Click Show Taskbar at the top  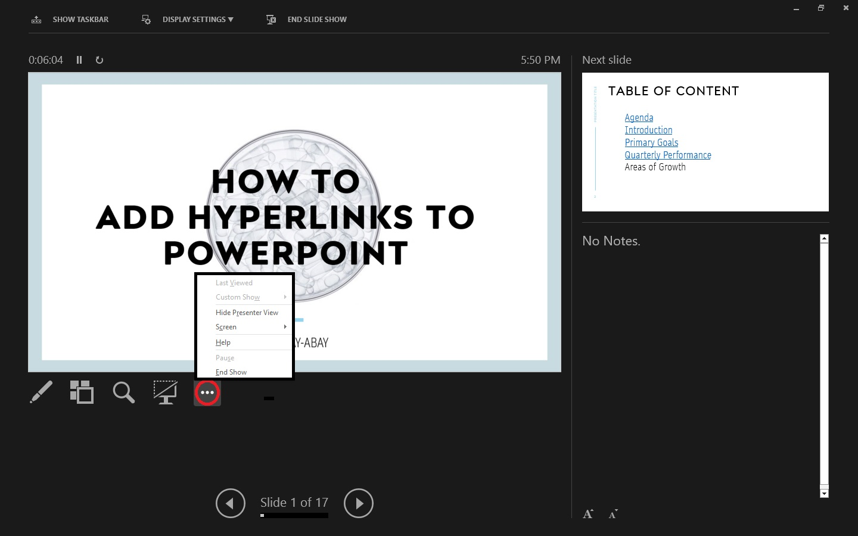(x=70, y=20)
